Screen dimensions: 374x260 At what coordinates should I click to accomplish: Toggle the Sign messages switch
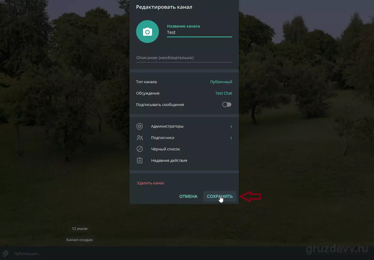[227, 105]
